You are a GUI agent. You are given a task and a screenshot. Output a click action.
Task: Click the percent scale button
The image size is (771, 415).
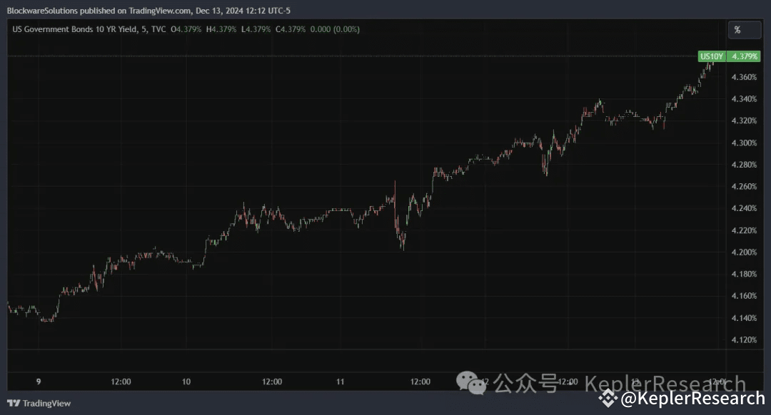(744, 30)
